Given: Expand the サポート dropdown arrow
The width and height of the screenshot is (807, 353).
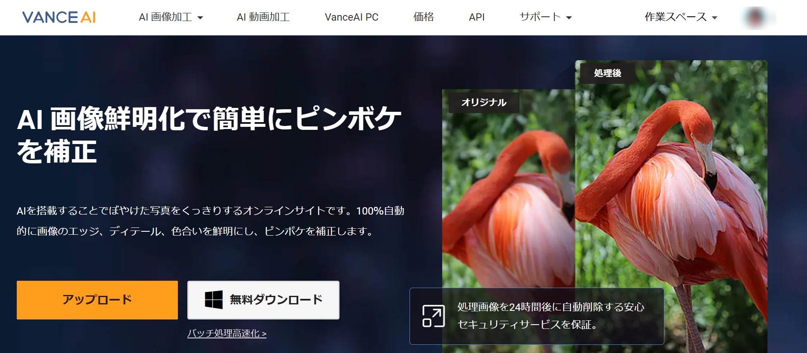Looking at the screenshot, I should coord(569,18).
